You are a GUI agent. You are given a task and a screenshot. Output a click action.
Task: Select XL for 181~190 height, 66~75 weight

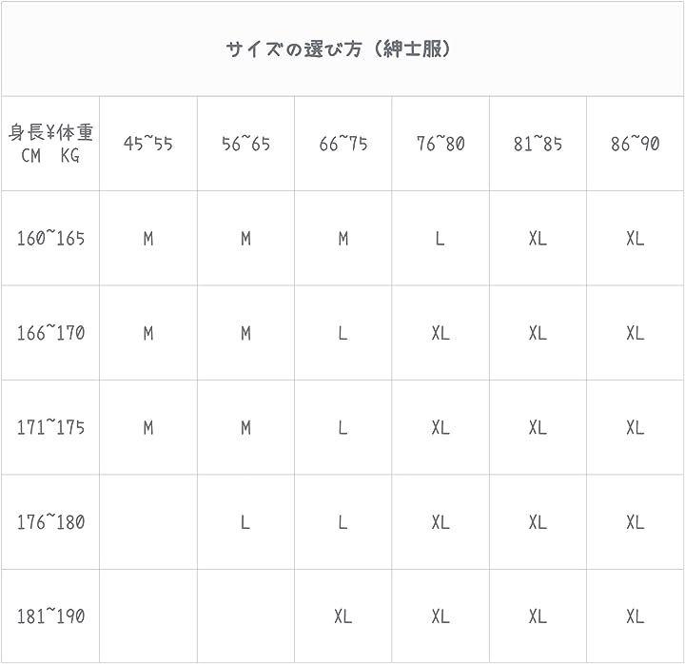click(x=342, y=616)
